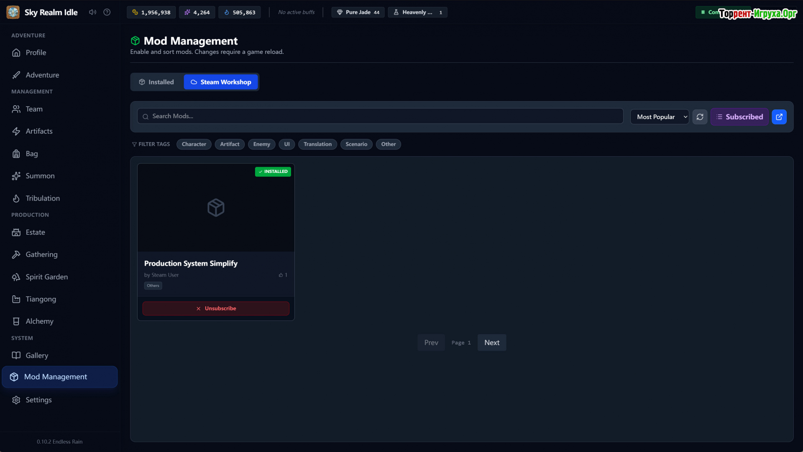Open the Alchemy sidebar page
803x452 pixels.
(39, 321)
